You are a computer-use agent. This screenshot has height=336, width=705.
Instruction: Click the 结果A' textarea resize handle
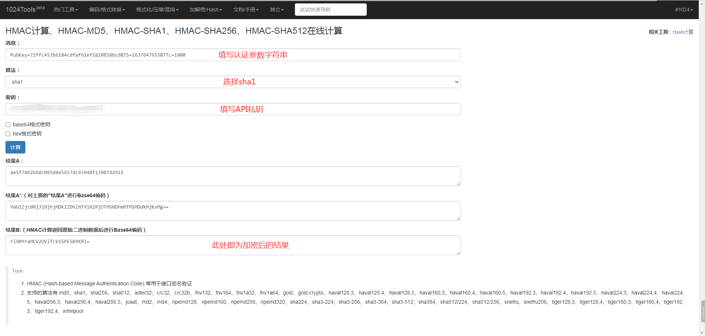point(458,218)
